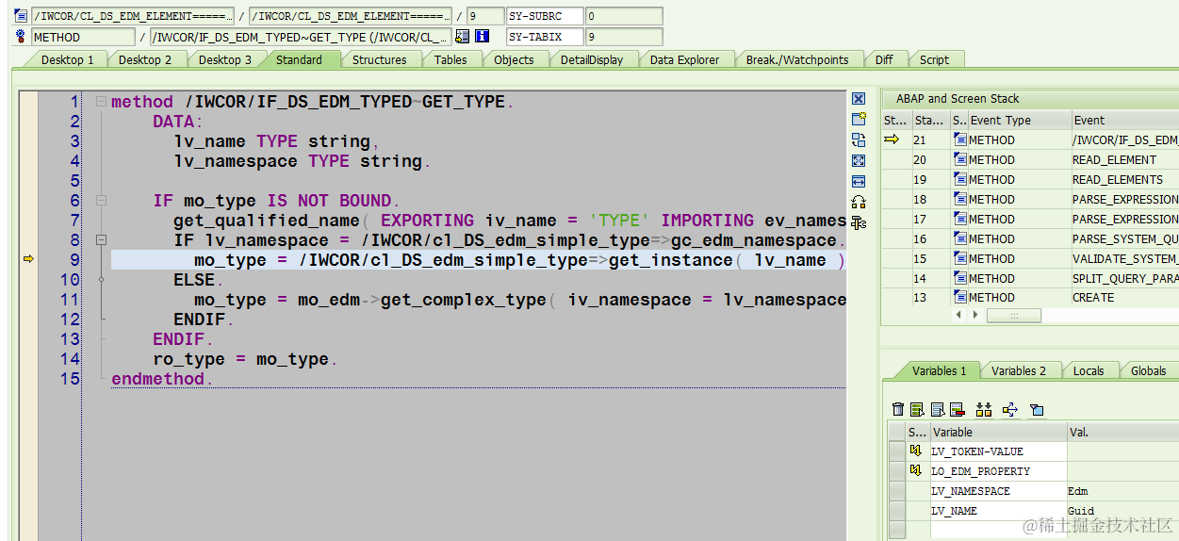Click the blue arrows branching icon

coord(1010,409)
